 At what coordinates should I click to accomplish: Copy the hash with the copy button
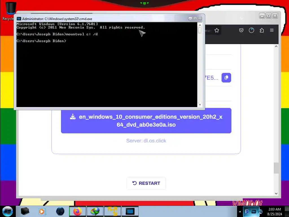pos(226,77)
